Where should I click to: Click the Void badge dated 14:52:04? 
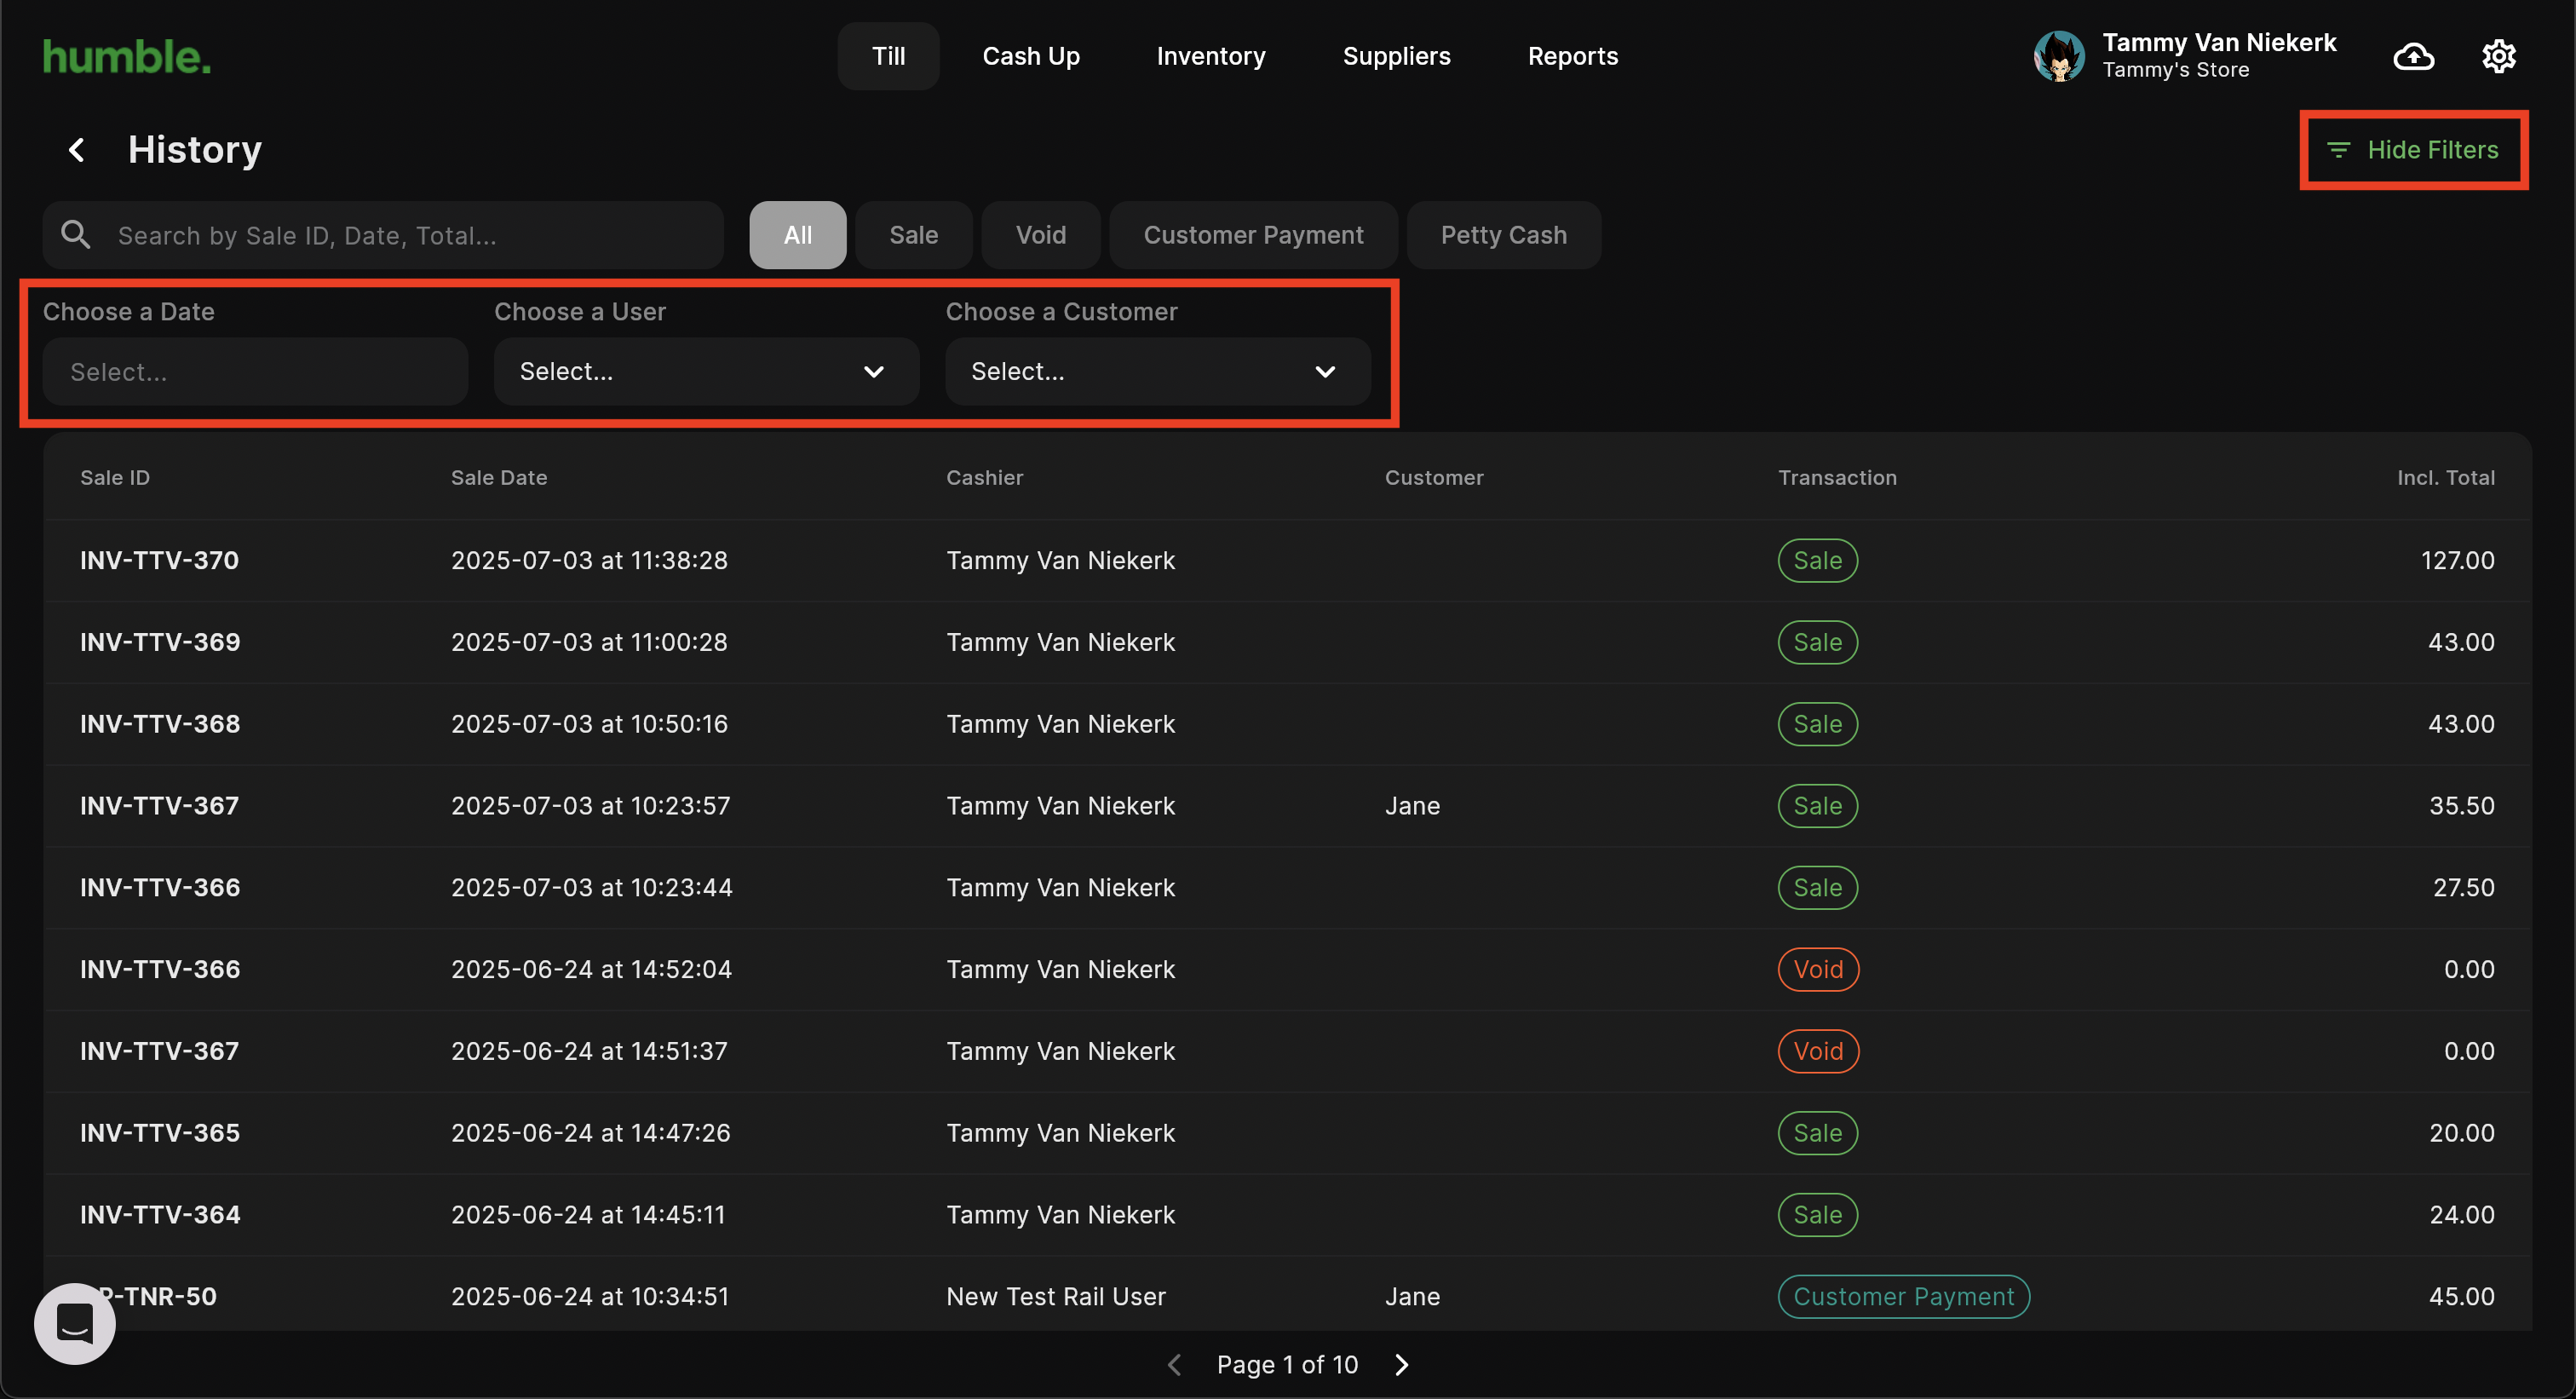point(1818,969)
